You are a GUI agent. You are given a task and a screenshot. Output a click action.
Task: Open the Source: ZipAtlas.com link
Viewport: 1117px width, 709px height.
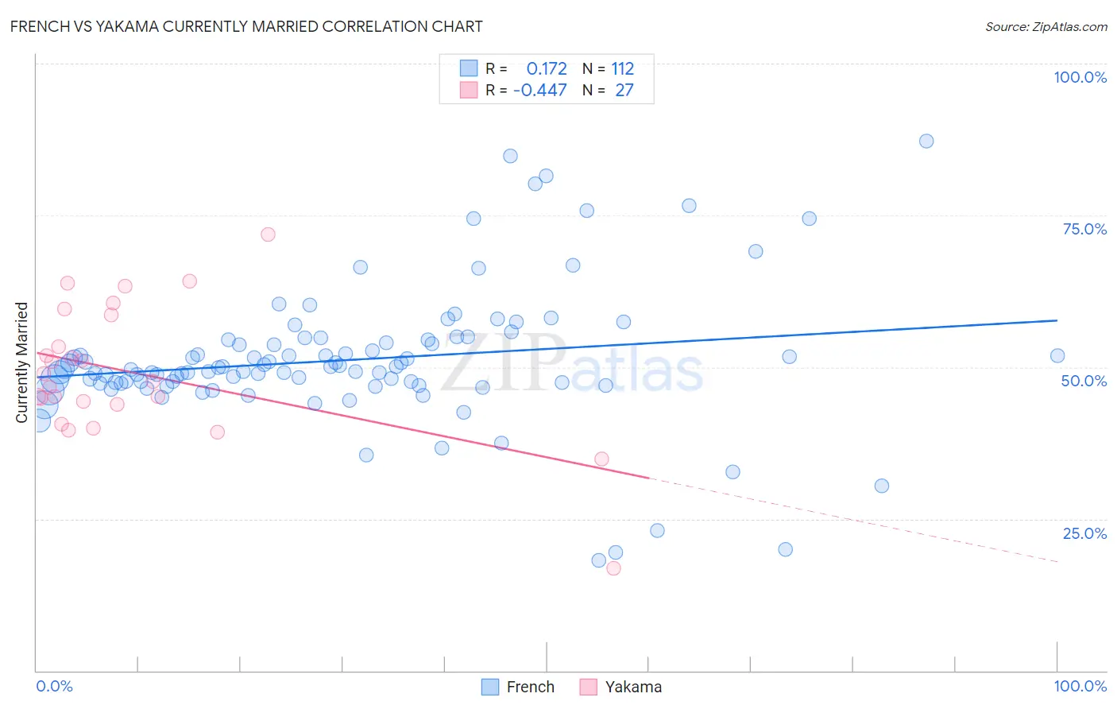pos(1046,26)
